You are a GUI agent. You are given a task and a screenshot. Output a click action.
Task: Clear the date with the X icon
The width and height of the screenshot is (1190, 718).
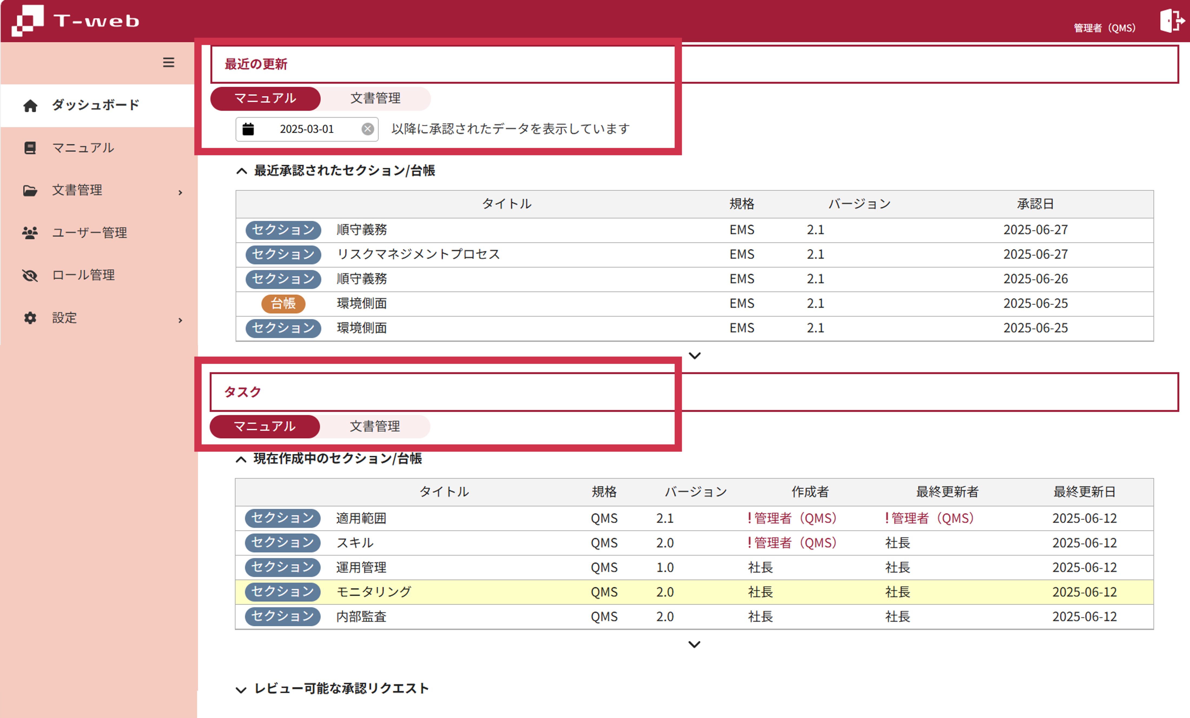tap(368, 129)
